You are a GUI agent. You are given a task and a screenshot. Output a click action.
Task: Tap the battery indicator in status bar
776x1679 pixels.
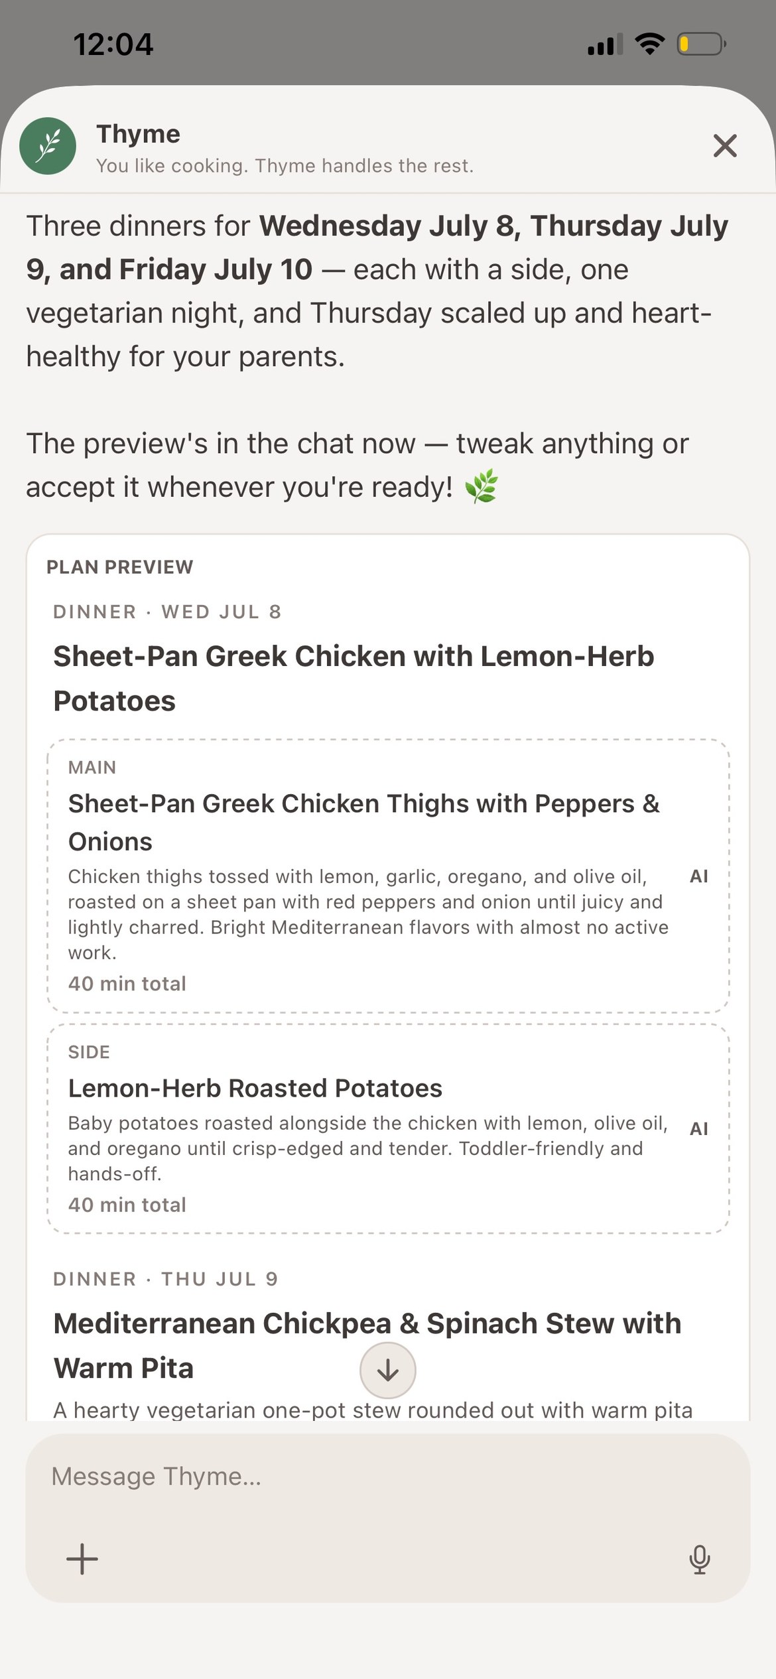[702, 44]
